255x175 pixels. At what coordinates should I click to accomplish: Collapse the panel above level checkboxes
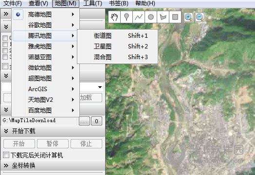6,27
